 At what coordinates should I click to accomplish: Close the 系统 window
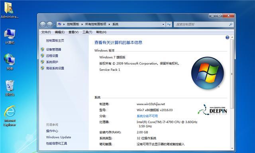coord(228,16)
